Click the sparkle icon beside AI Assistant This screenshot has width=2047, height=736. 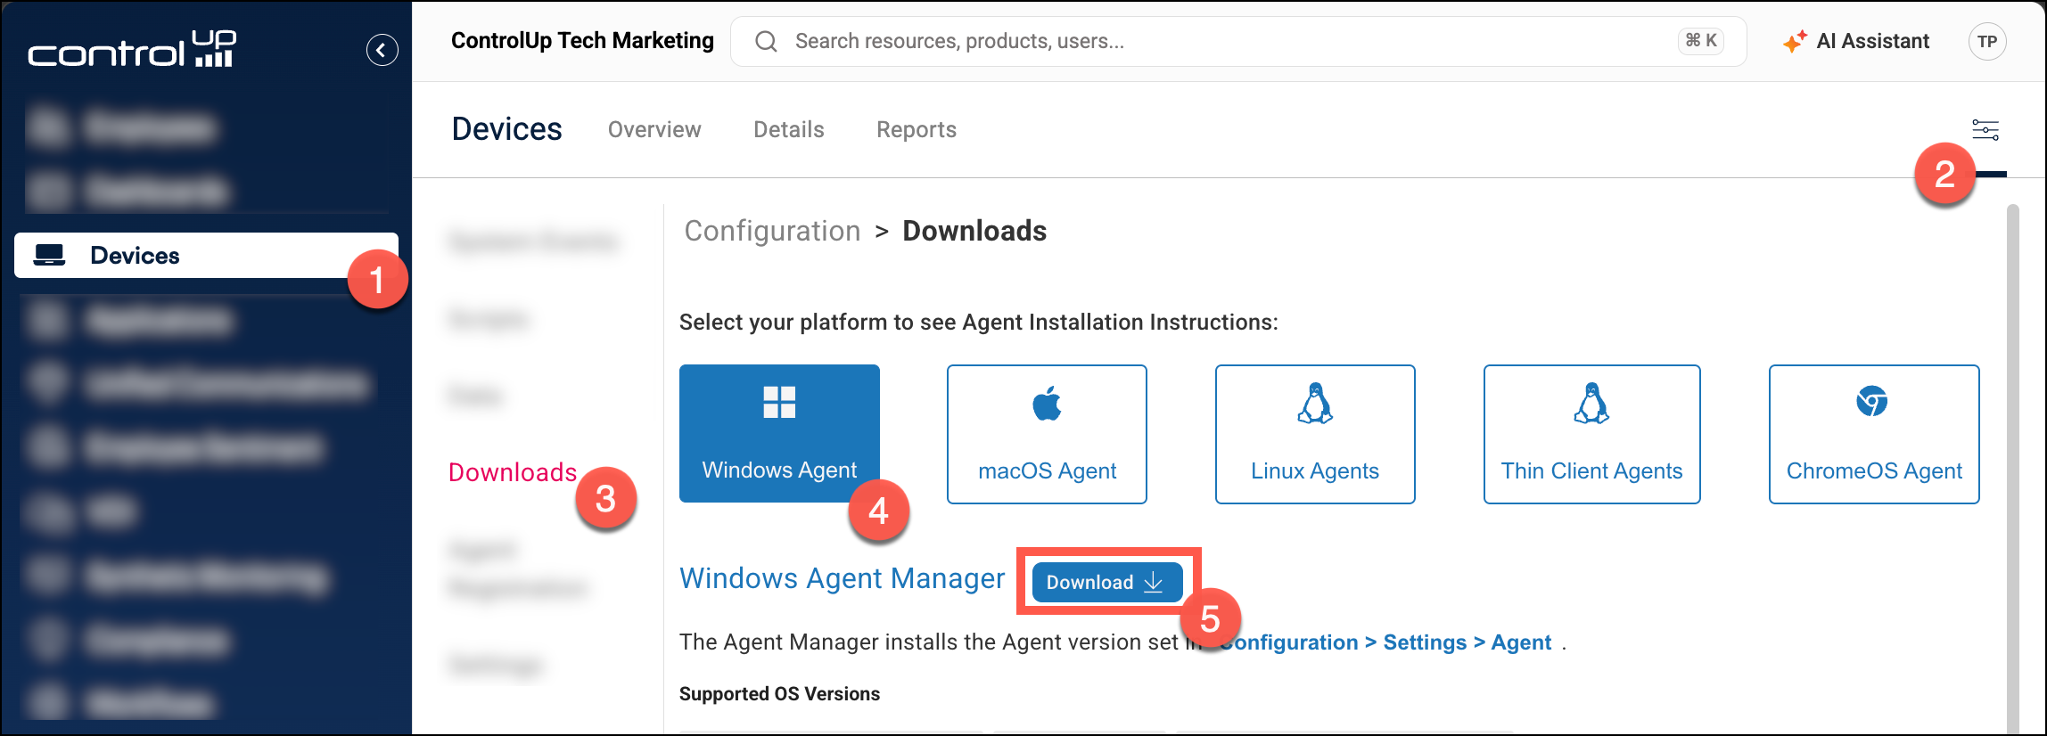tap(1794, 41)
